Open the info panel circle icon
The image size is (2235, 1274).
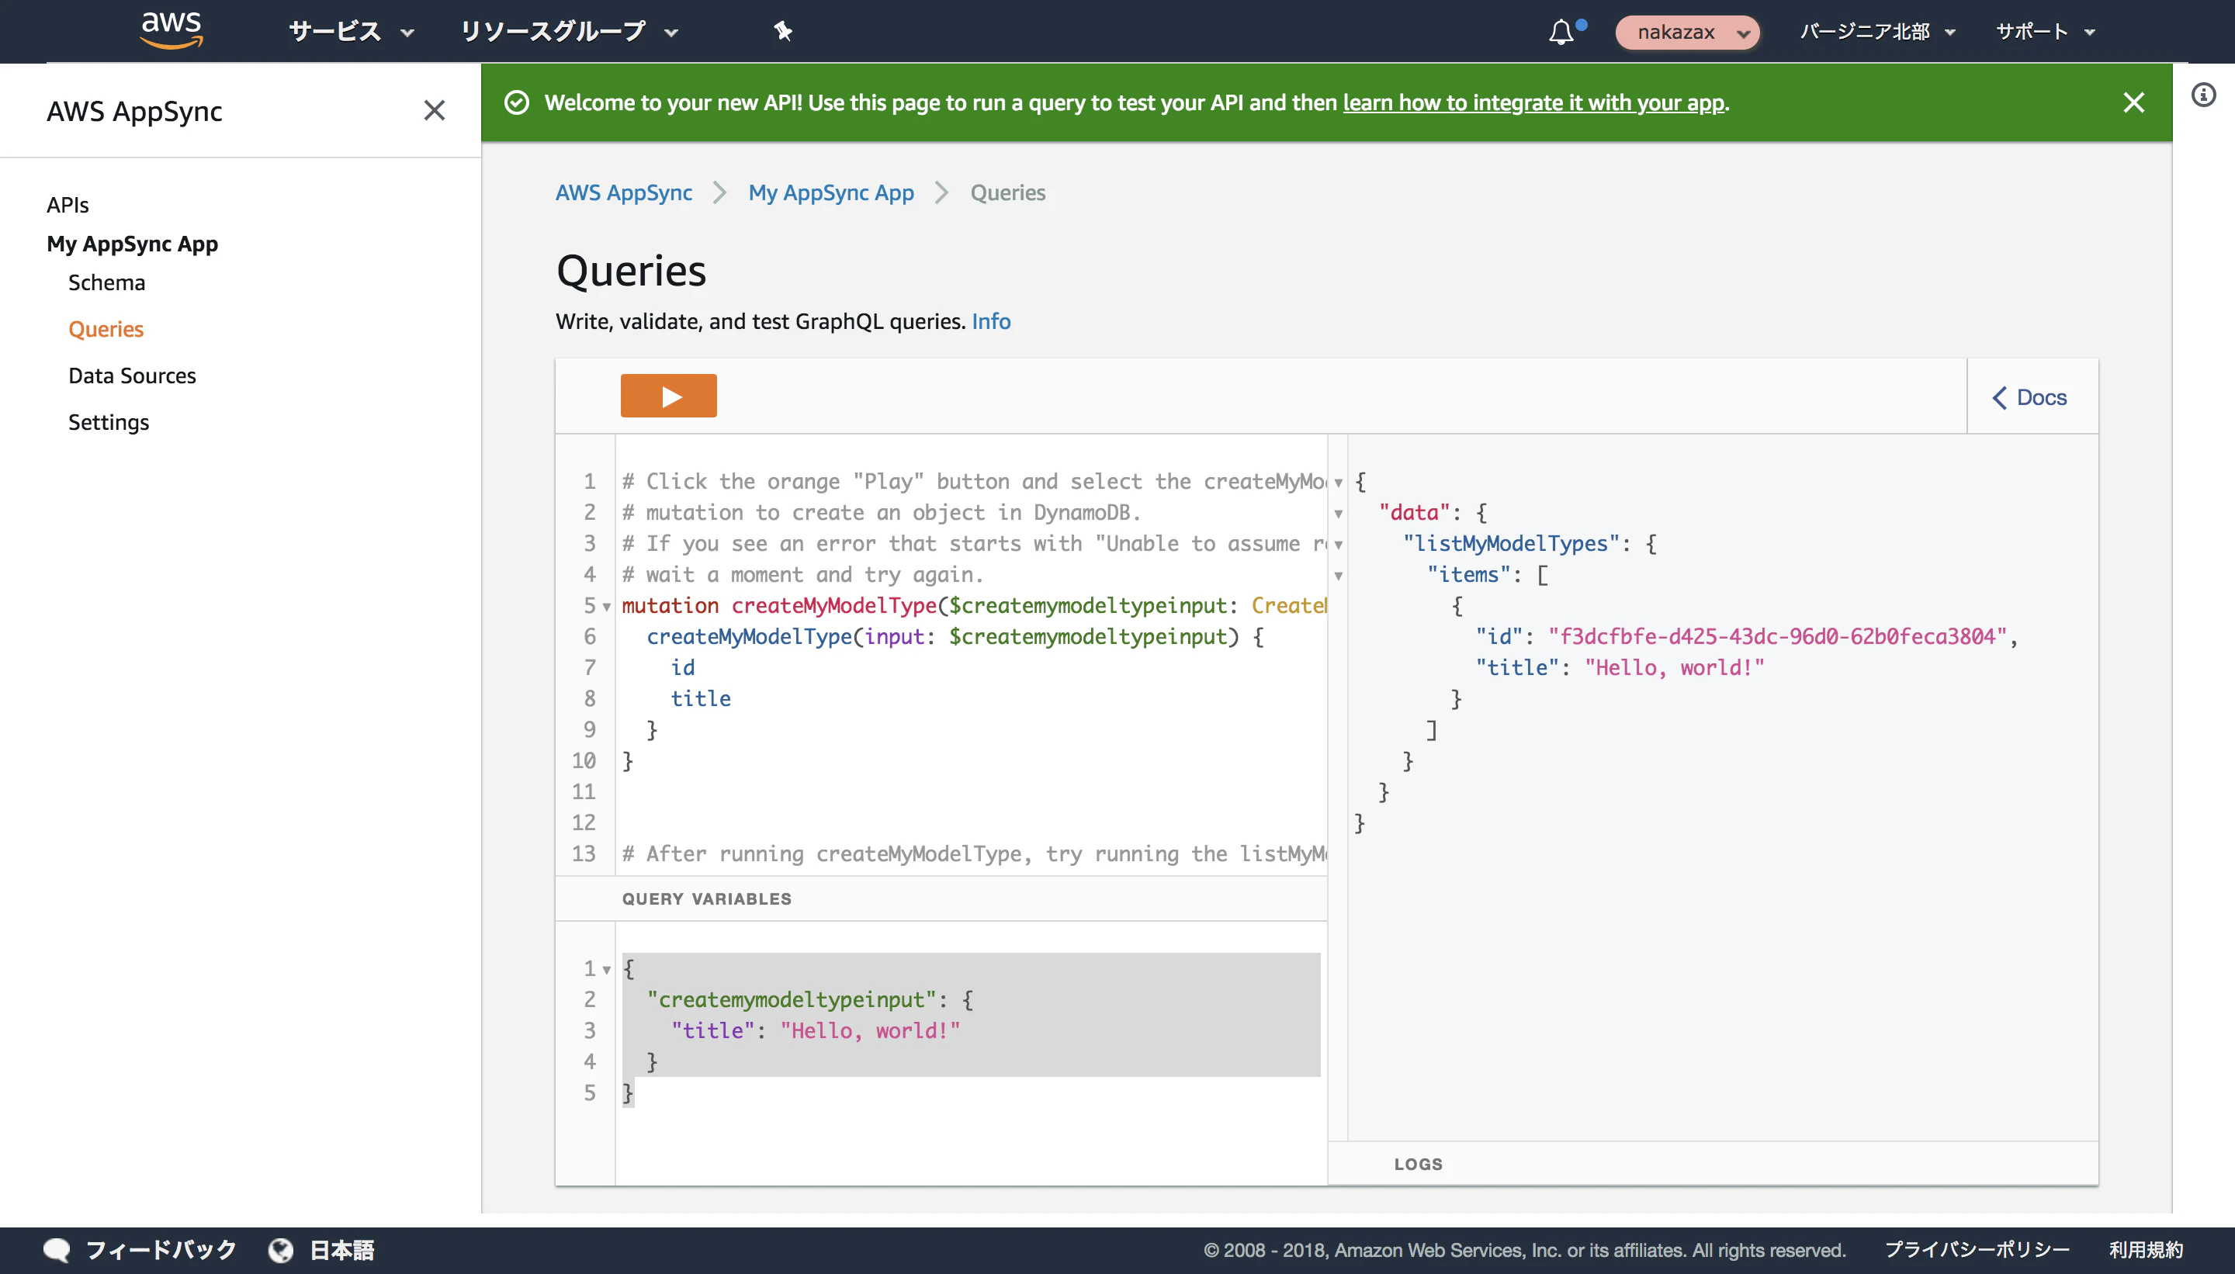tap(2203, 95)
